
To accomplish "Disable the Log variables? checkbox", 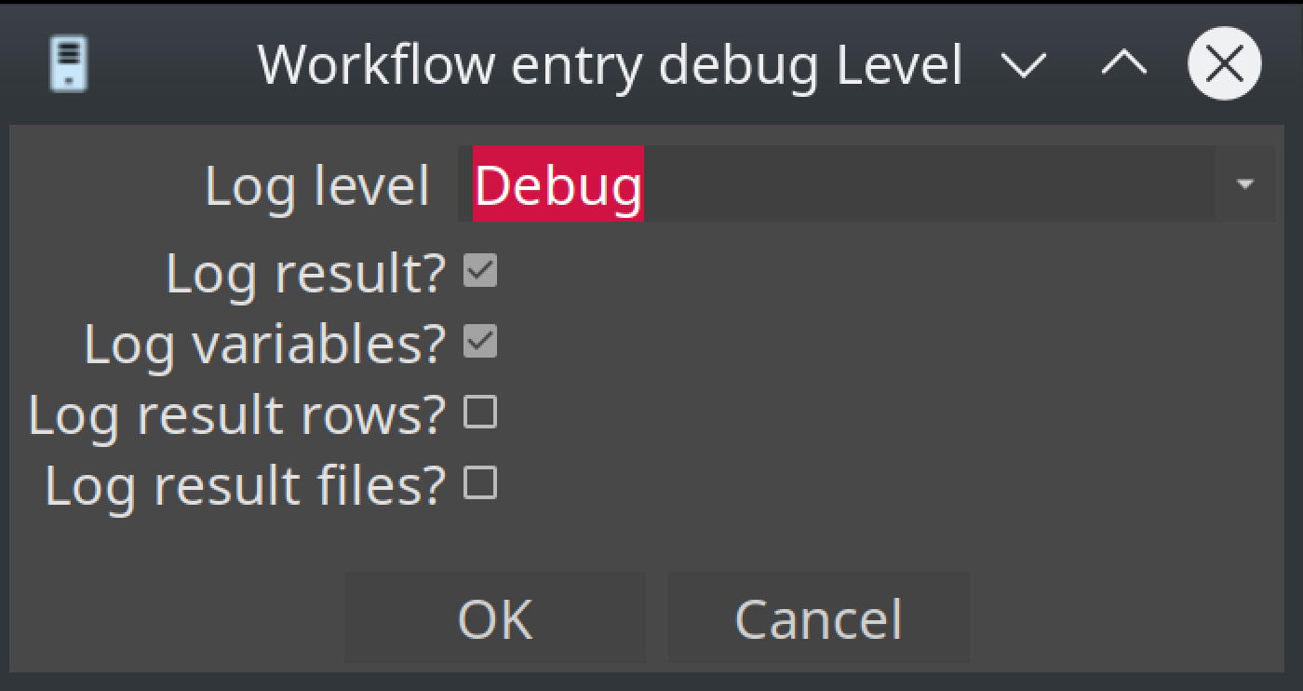I will pyautogui.click(x=480, y=342).
